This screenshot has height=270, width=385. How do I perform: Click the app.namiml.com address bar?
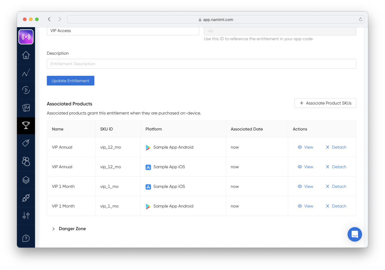[215, 19]
